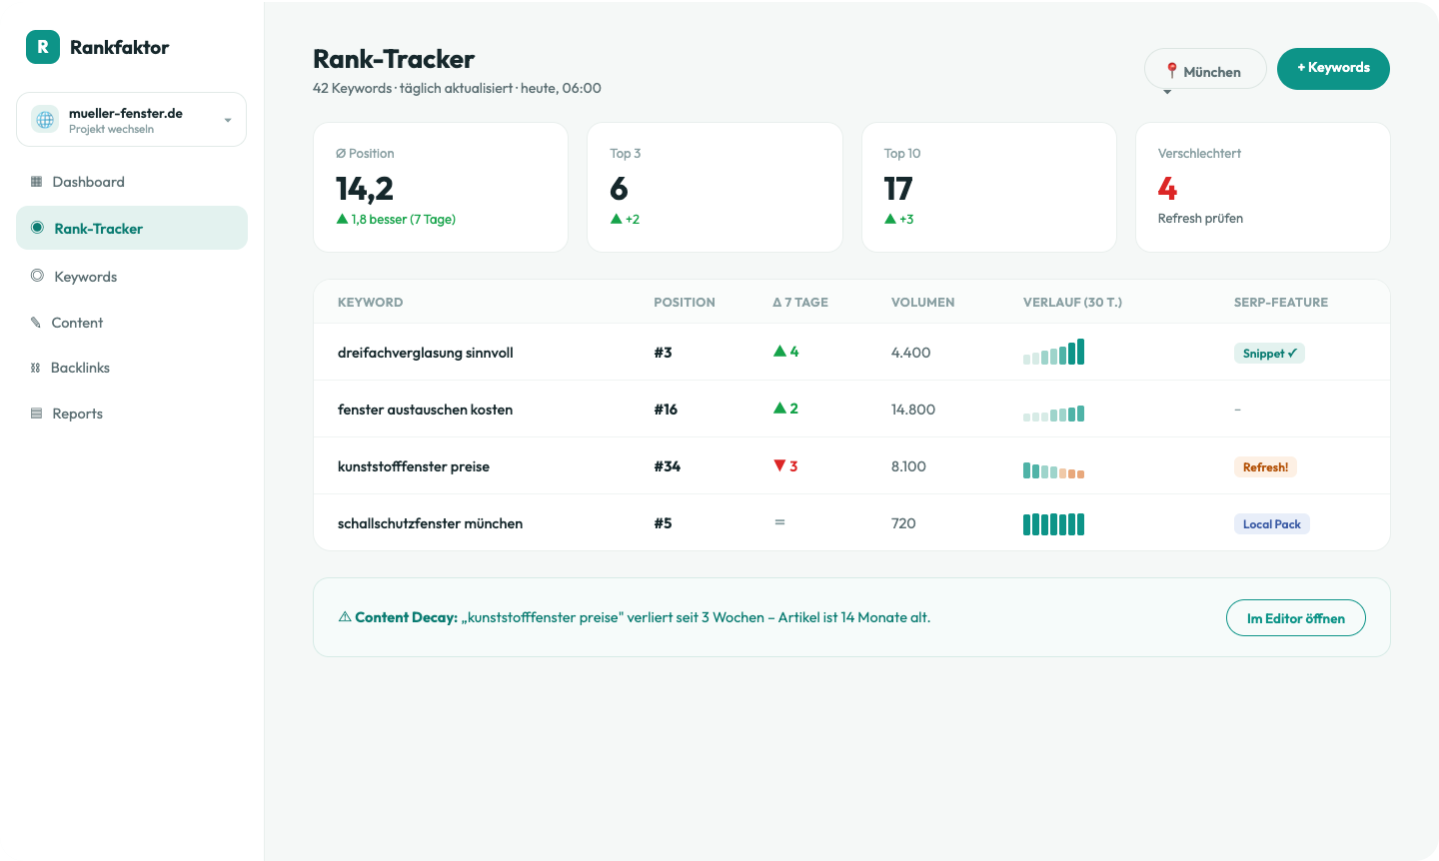Click the globe icon beside mueller-fenster.de
The width and height of the screenshot is (1439, 861).
click(45, 120)
